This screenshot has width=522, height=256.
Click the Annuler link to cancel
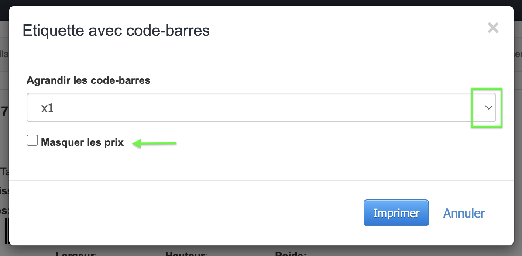(464, 213)
